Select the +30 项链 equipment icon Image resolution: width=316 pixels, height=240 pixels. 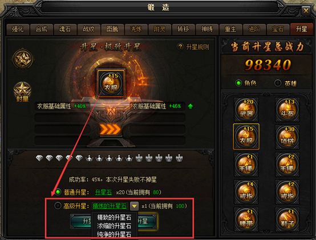pyautogui.click(x=287, y=137)
